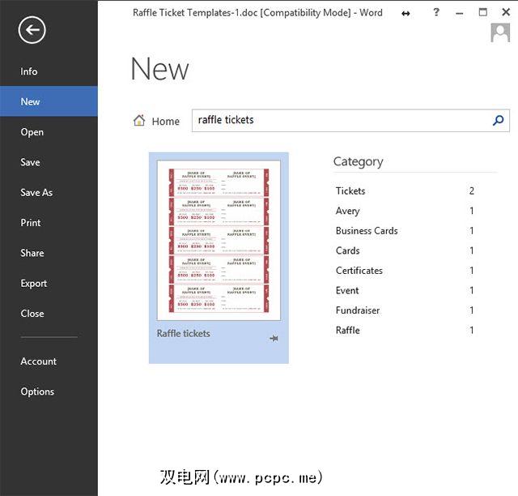The width and height of the screenshot is (518, 496).
Task: Filter results by Business Cards category
Action: 367,231
